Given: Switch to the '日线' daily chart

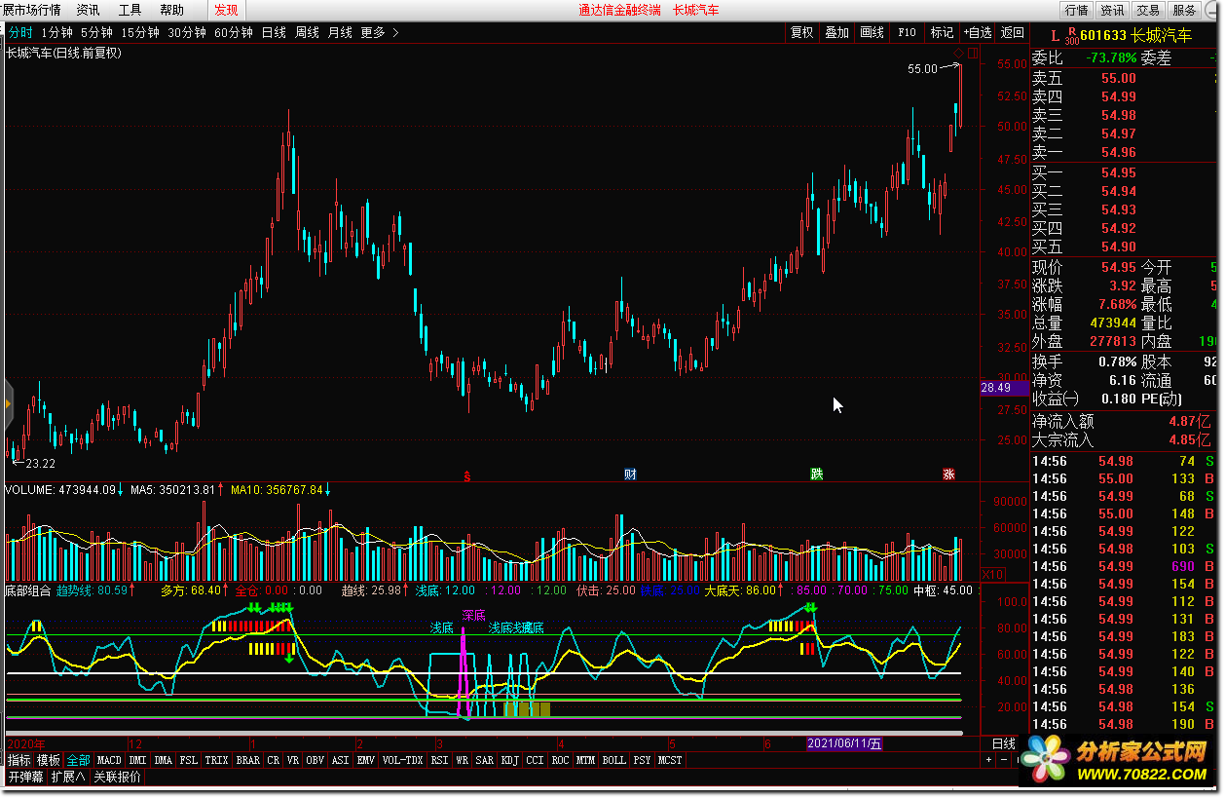Looking at the screenshot, I should click(274, 32).
